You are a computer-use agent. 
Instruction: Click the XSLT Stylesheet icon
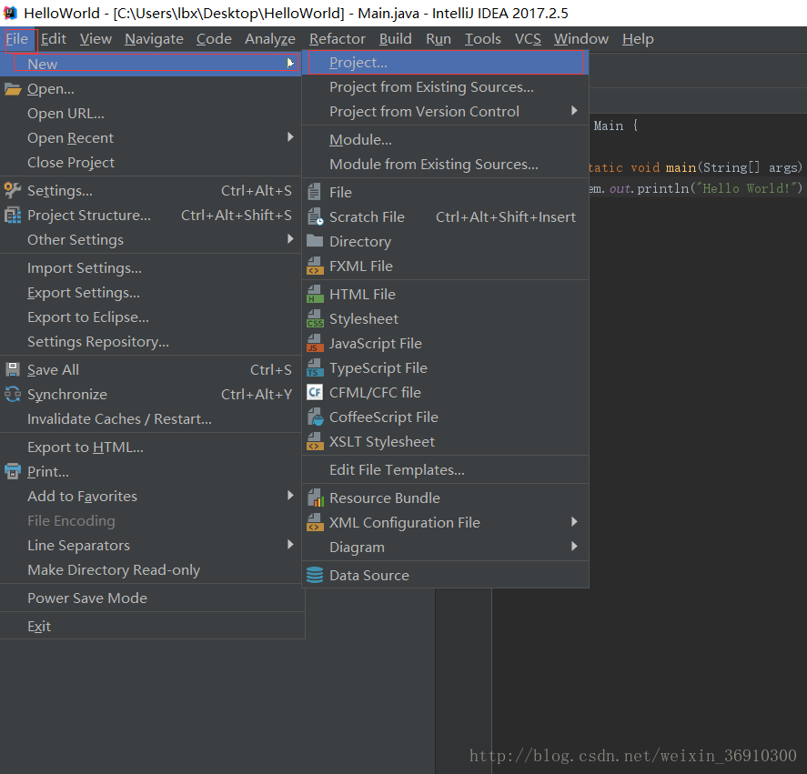(315, 441)
